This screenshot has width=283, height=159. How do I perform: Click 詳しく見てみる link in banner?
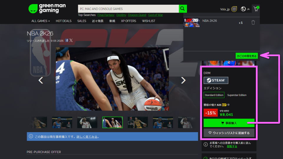coord(87,137)
